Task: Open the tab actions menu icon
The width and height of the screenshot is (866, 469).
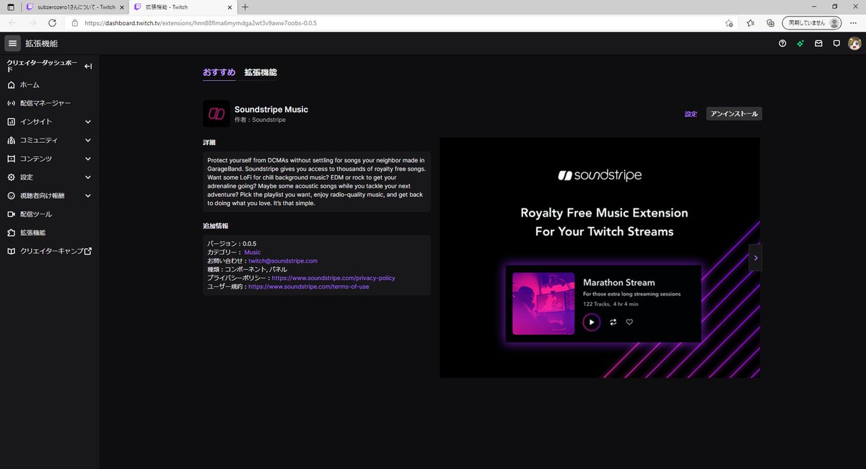Action: point(10,6)
